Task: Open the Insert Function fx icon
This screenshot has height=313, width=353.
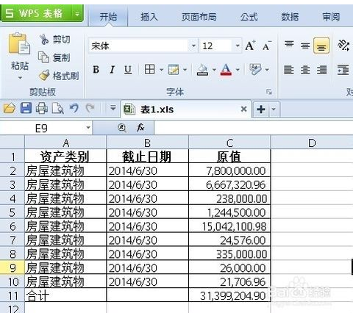Action: [x=140, y=128]
